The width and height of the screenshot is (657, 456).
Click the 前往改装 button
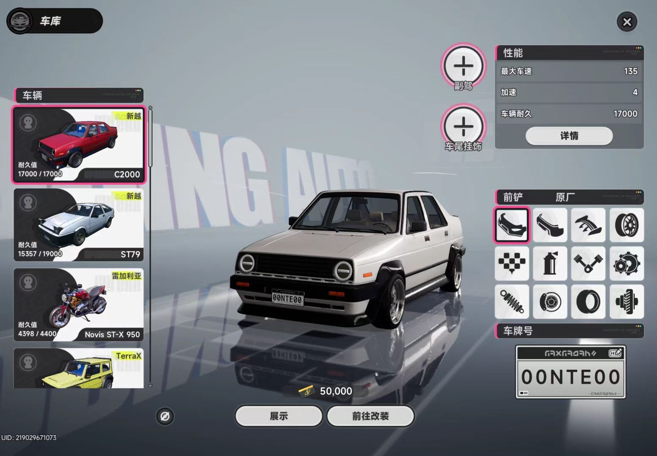coord(370,416)
